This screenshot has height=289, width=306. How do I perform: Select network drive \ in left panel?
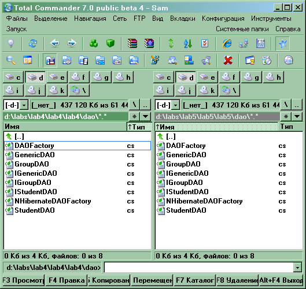click(x=79, y=90)
